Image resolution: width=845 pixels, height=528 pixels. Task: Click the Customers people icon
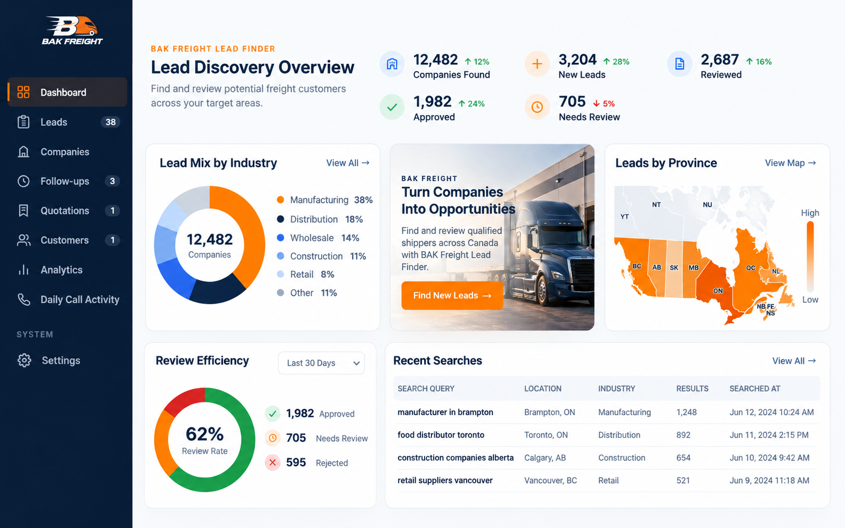click(x=23, y=240)
